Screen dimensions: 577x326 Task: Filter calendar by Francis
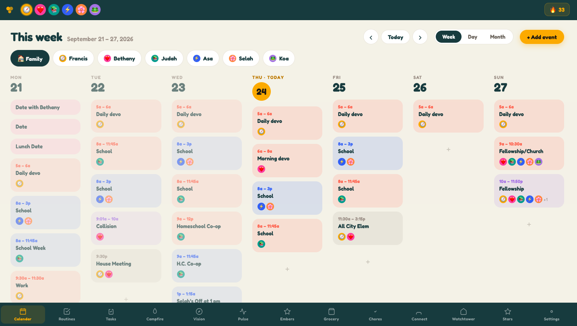coord(73,58)
